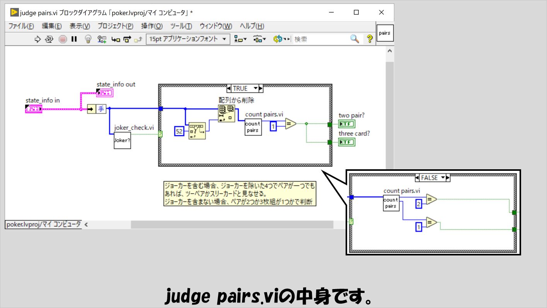Open the ツール(T) menu
The width and height of the screenshot is (547, 308).
[181, 26]
